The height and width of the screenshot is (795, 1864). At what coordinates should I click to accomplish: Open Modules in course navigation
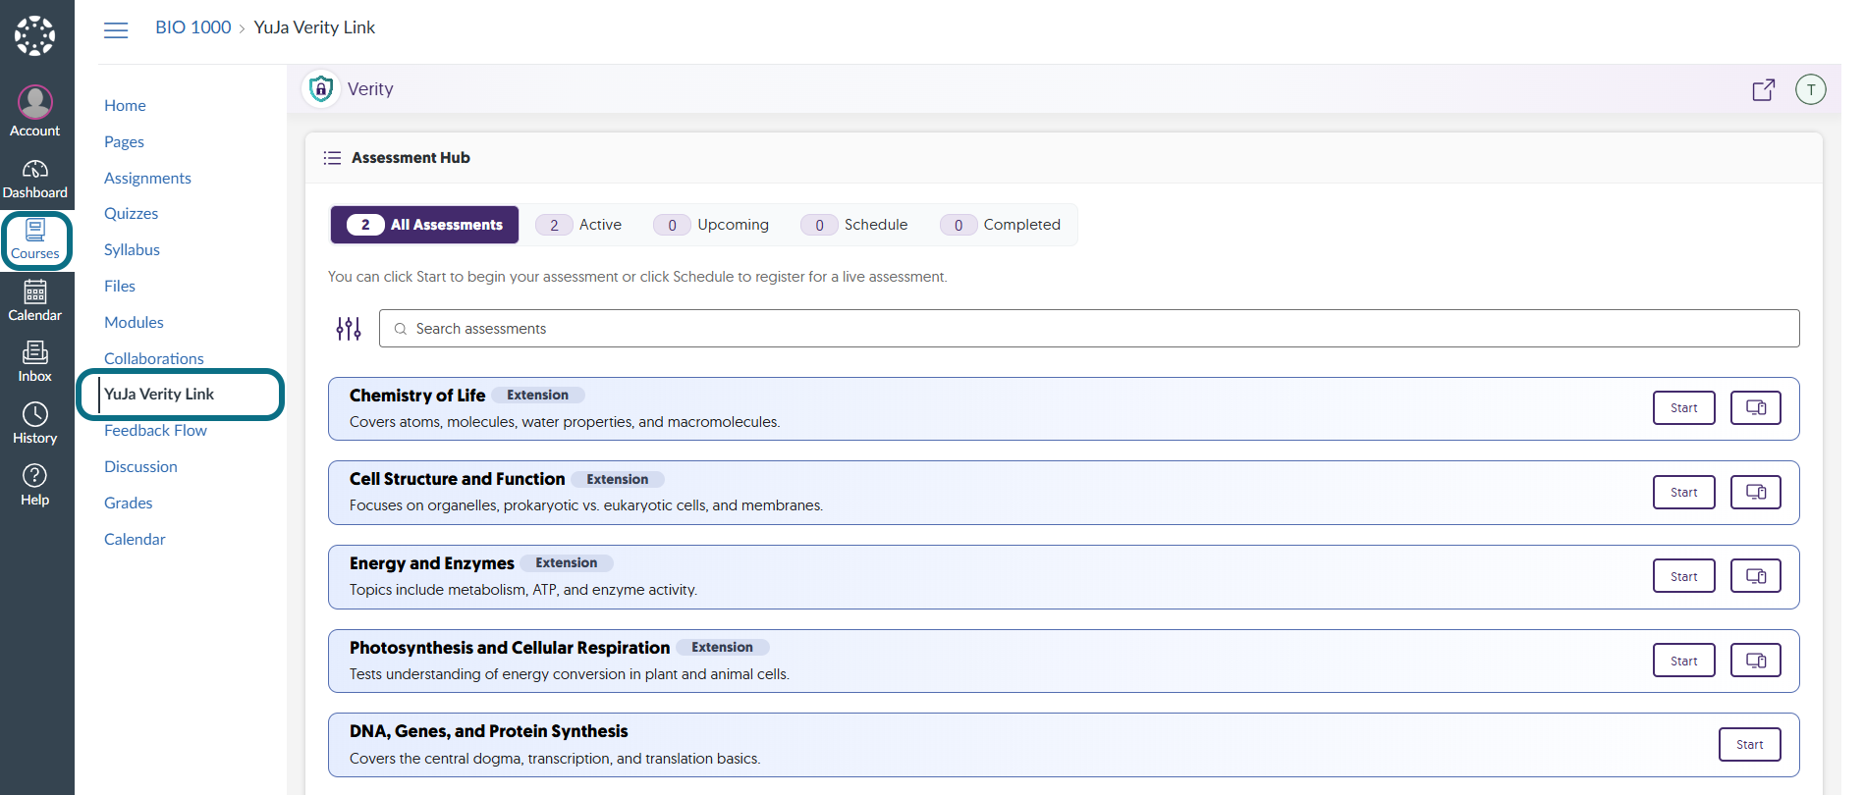pyautogui.click(x=134, y=322)
